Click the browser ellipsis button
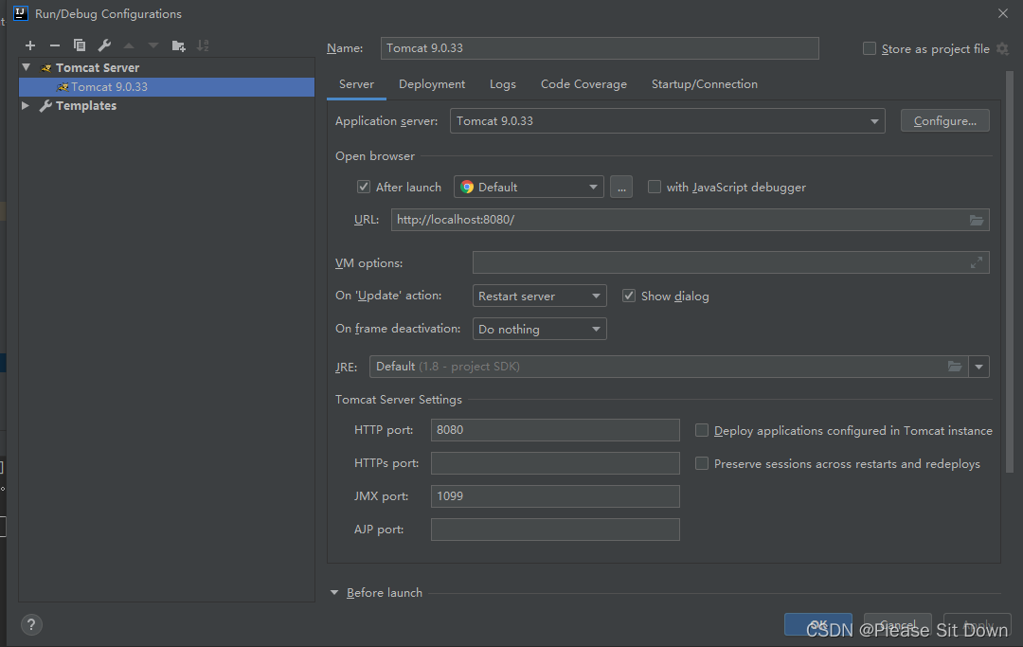The height and width of the screenshot is (647, 1023). [x=621, y=188]
